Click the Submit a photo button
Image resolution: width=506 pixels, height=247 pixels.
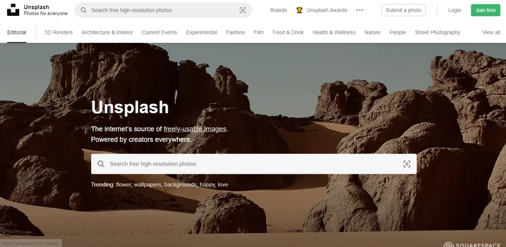click(404, 10)
